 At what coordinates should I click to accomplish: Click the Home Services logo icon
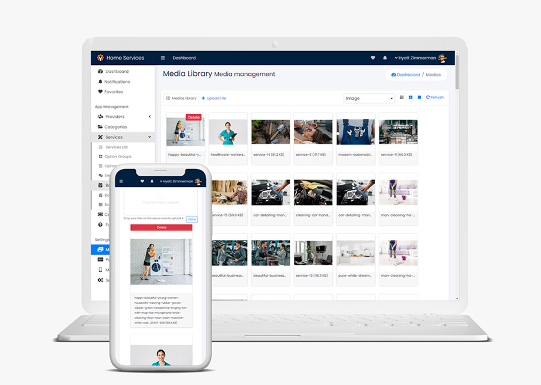pyautogui.click(x=100, y=58)
